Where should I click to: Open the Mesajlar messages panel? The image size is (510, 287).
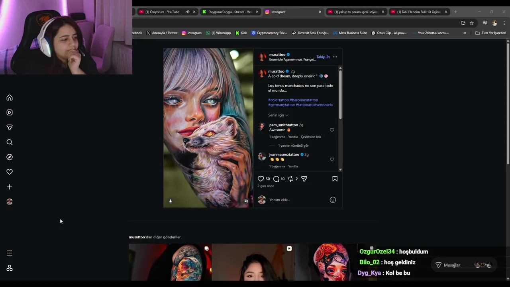(464, 265)
